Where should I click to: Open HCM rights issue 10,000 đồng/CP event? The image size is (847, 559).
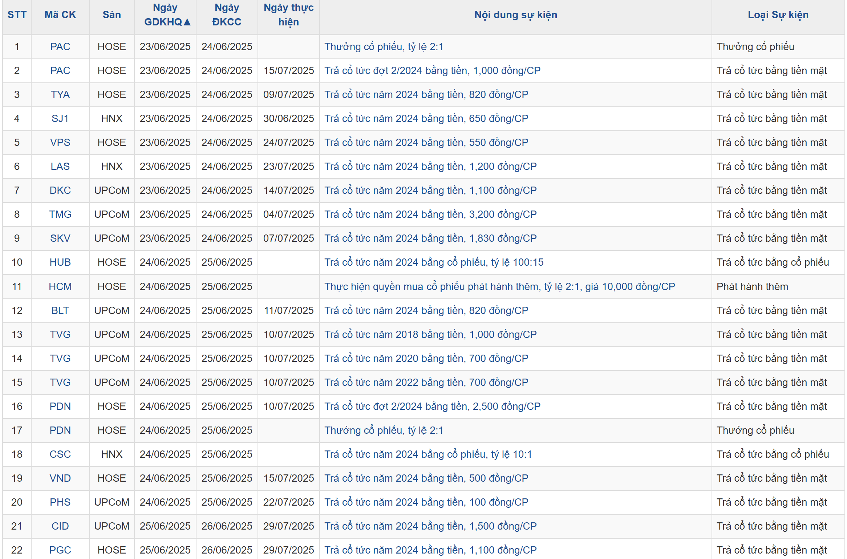(x=500, y=287)
